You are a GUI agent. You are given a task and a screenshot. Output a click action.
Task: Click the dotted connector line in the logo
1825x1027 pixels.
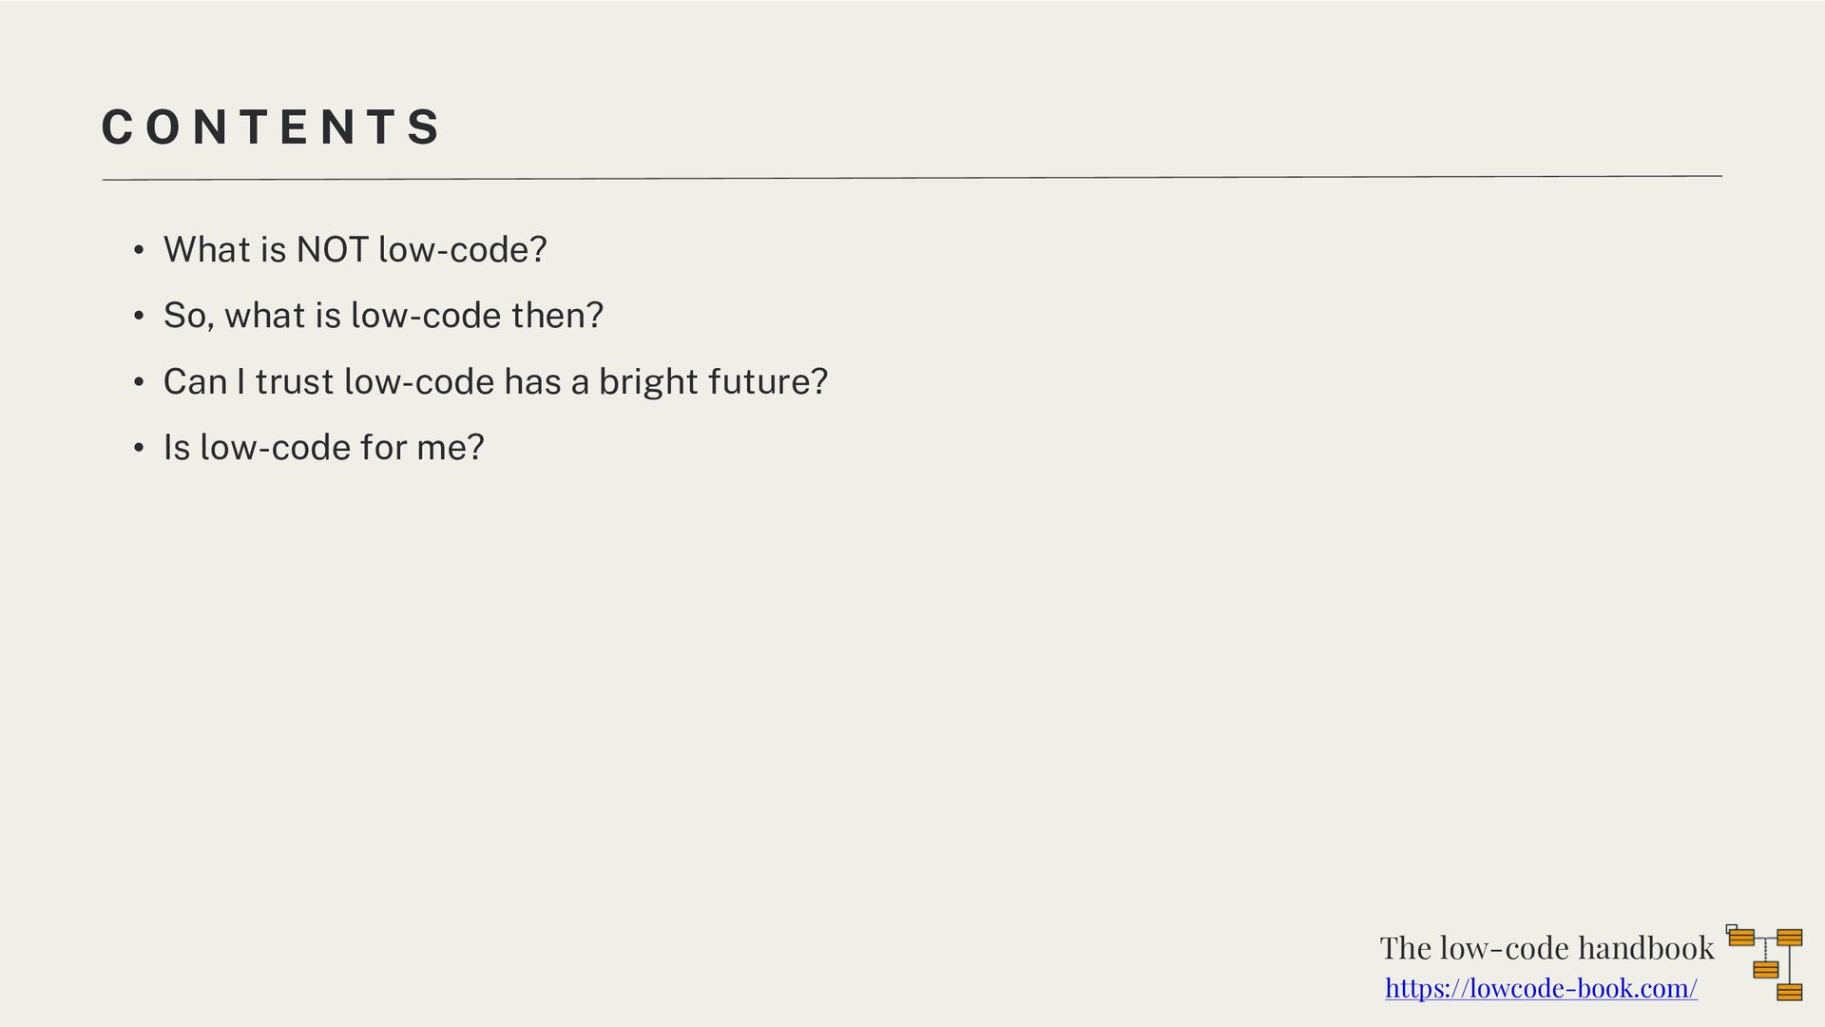(x=1766, y=950)
